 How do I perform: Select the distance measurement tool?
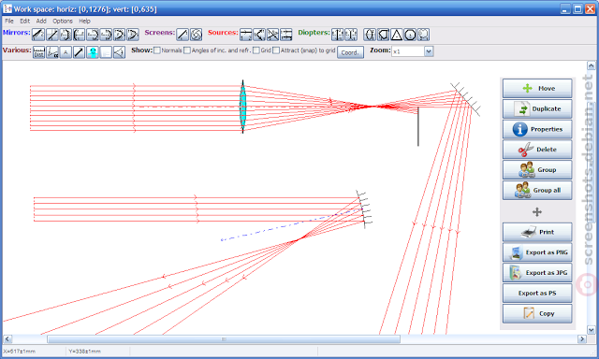(38, 52)
